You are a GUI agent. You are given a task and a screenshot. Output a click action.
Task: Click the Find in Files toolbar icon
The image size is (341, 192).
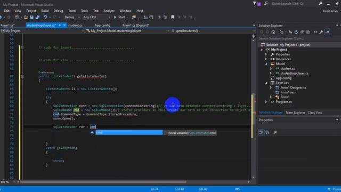tap(134, 17)
